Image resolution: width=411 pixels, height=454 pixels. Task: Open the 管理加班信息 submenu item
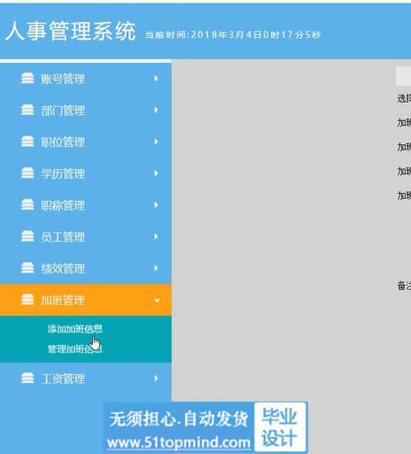pos(75,349)
